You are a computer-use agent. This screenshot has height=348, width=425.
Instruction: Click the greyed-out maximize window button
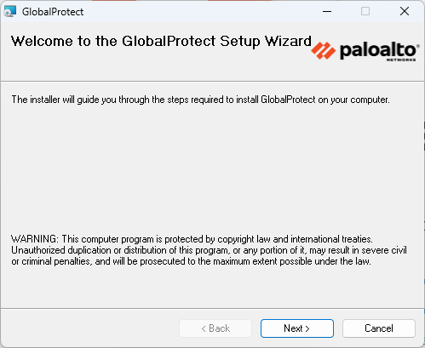(365, 12)
